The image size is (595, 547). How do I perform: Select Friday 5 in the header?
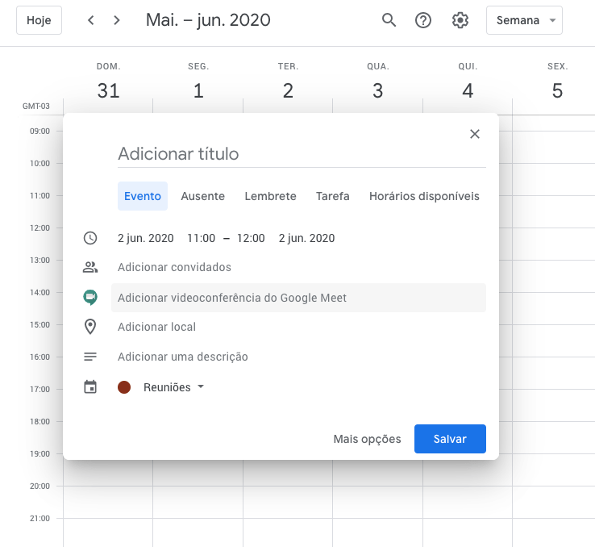coord(557,90)
